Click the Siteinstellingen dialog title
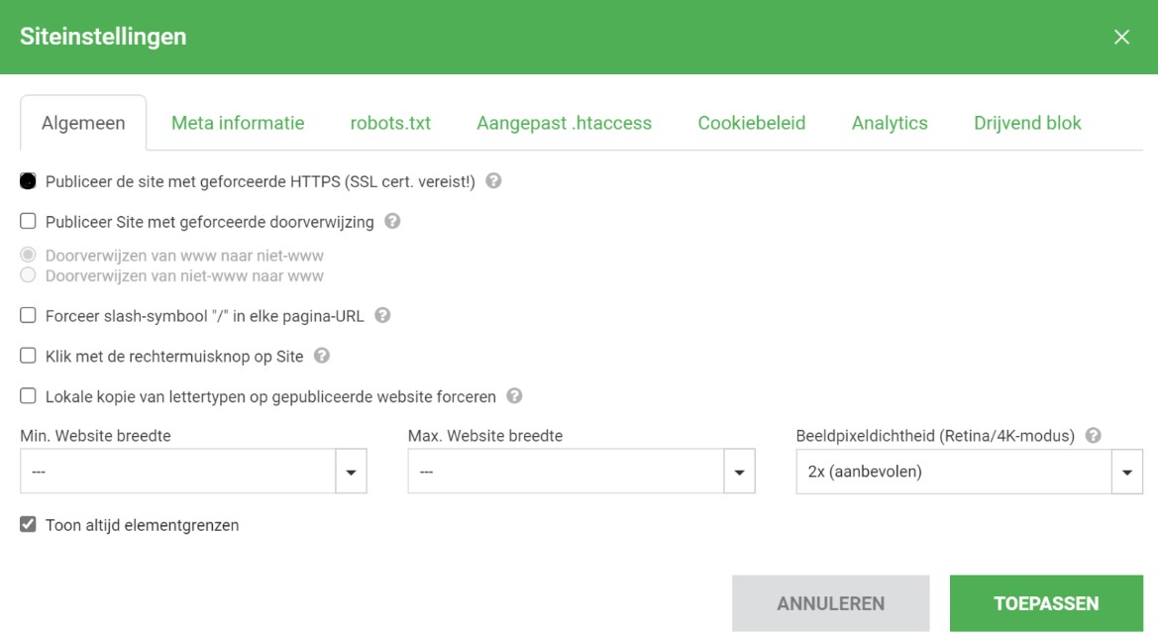This screenshot has width=1158, height=640. pyautogui.click(x=103, y=37)
